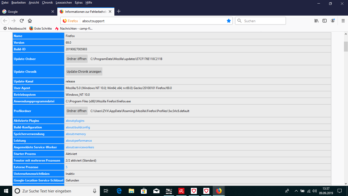
Task: Click the battery icon in system tray
Action: (x=302, y=191)
